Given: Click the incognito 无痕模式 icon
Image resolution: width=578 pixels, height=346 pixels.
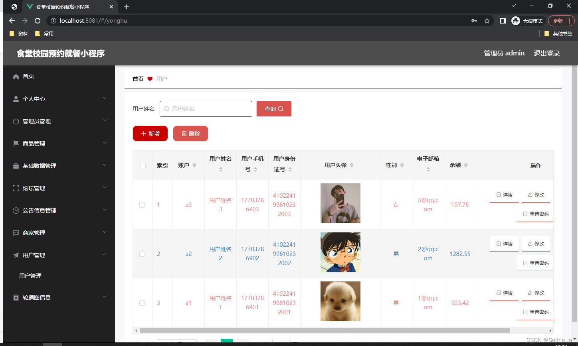Looking at the screenshot, I should point(516,21).
